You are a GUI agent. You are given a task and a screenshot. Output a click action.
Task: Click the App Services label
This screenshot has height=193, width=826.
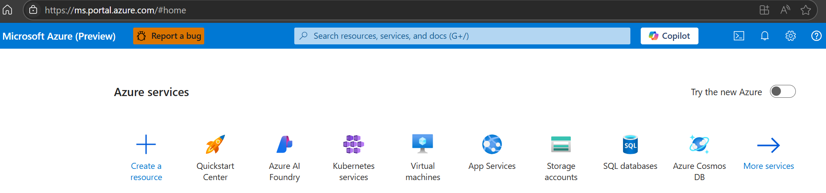pos(492,166)
